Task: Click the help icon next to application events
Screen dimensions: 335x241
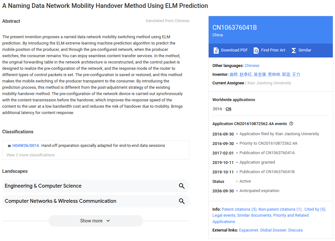Action: tap(291, 124)
